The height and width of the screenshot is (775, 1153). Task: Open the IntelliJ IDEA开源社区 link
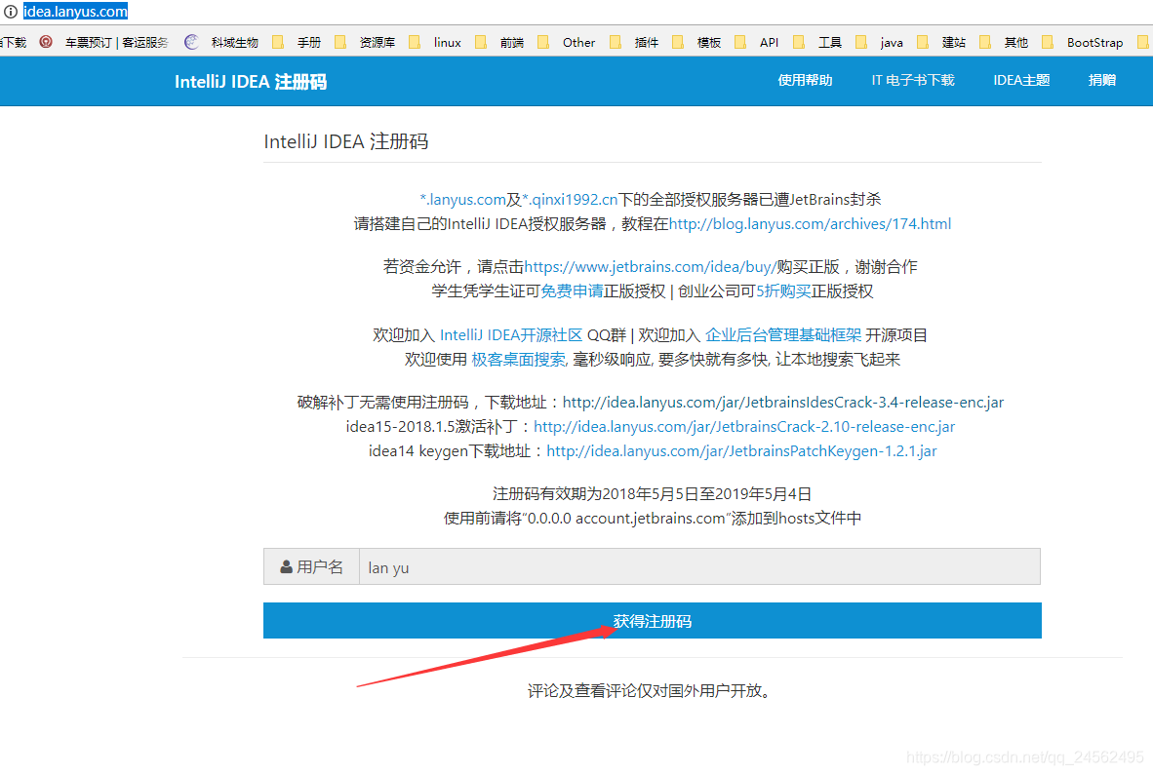(x=511, y=335)
